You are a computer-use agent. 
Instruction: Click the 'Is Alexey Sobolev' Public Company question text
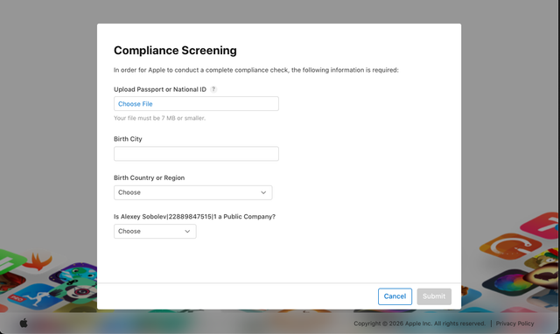[x=194, y=217]
